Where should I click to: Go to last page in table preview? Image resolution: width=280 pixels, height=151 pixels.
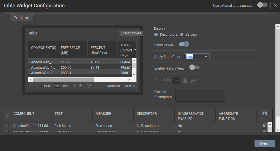(80, 86)
